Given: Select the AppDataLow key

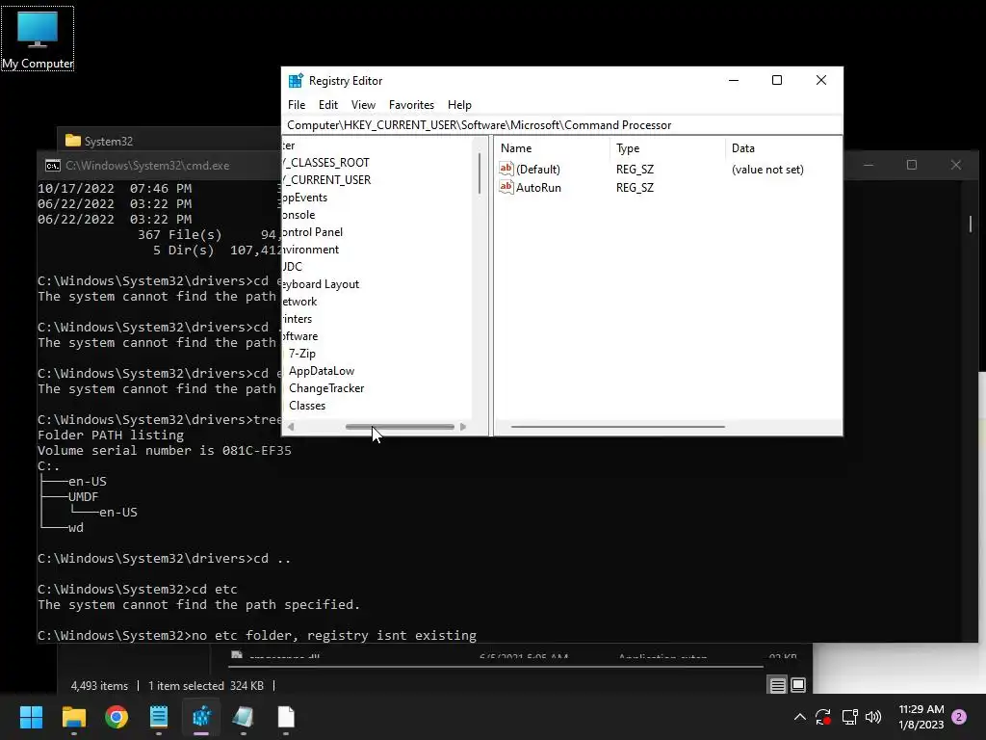Looking at the screenshot, I should click(x=322, y=371).
